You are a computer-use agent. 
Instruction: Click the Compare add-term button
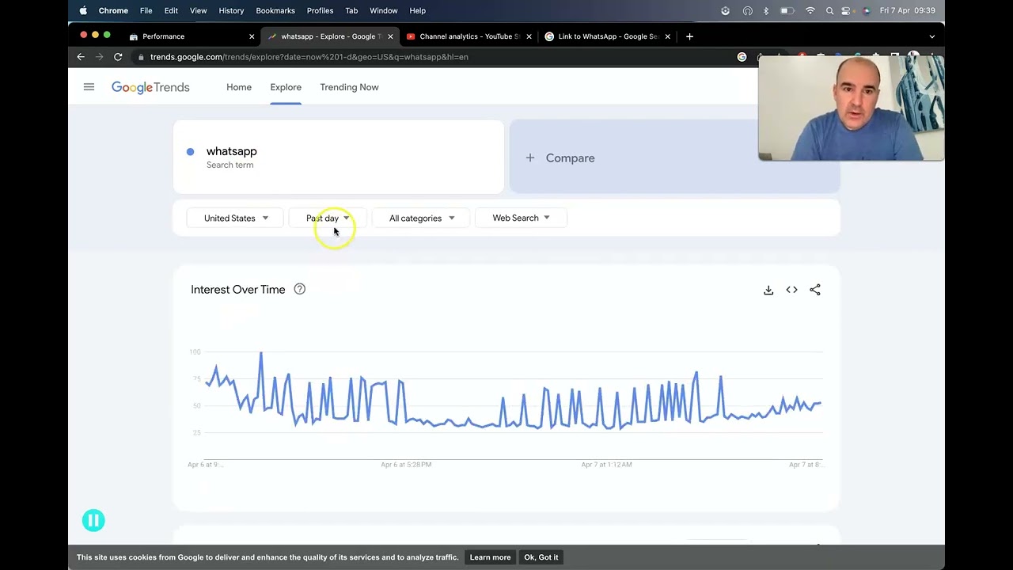pyautogui.click(x=674, y=157)
